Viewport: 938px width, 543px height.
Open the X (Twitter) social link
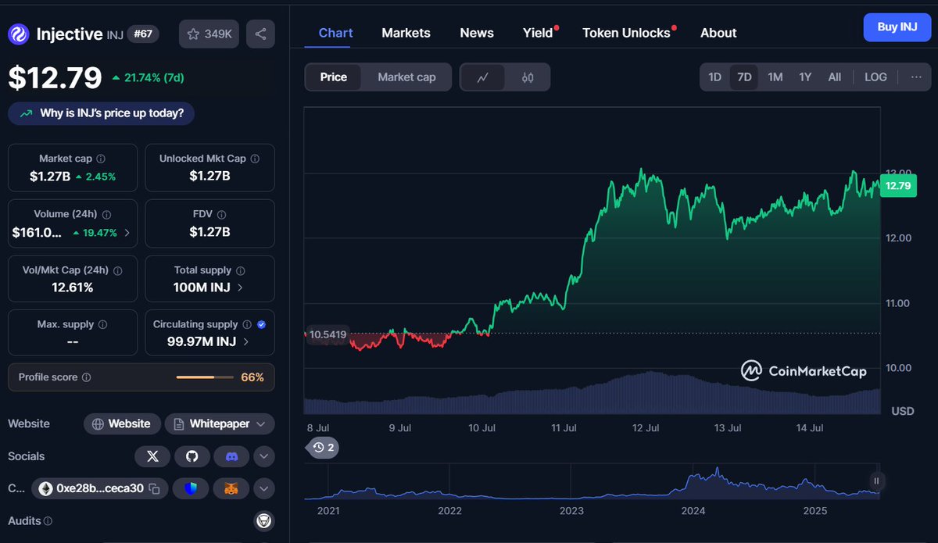[152, 456]
